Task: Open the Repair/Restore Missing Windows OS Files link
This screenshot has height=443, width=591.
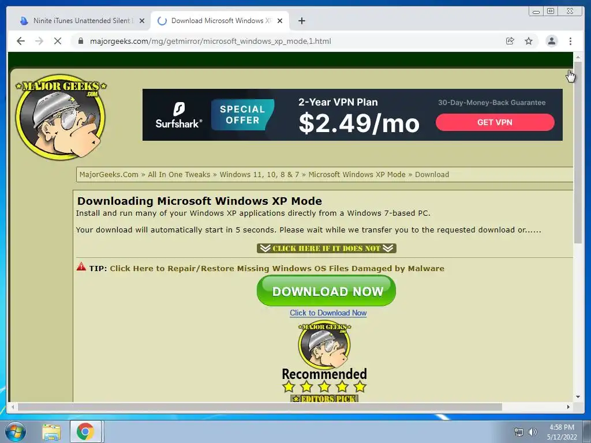Action: pos(277,268)
